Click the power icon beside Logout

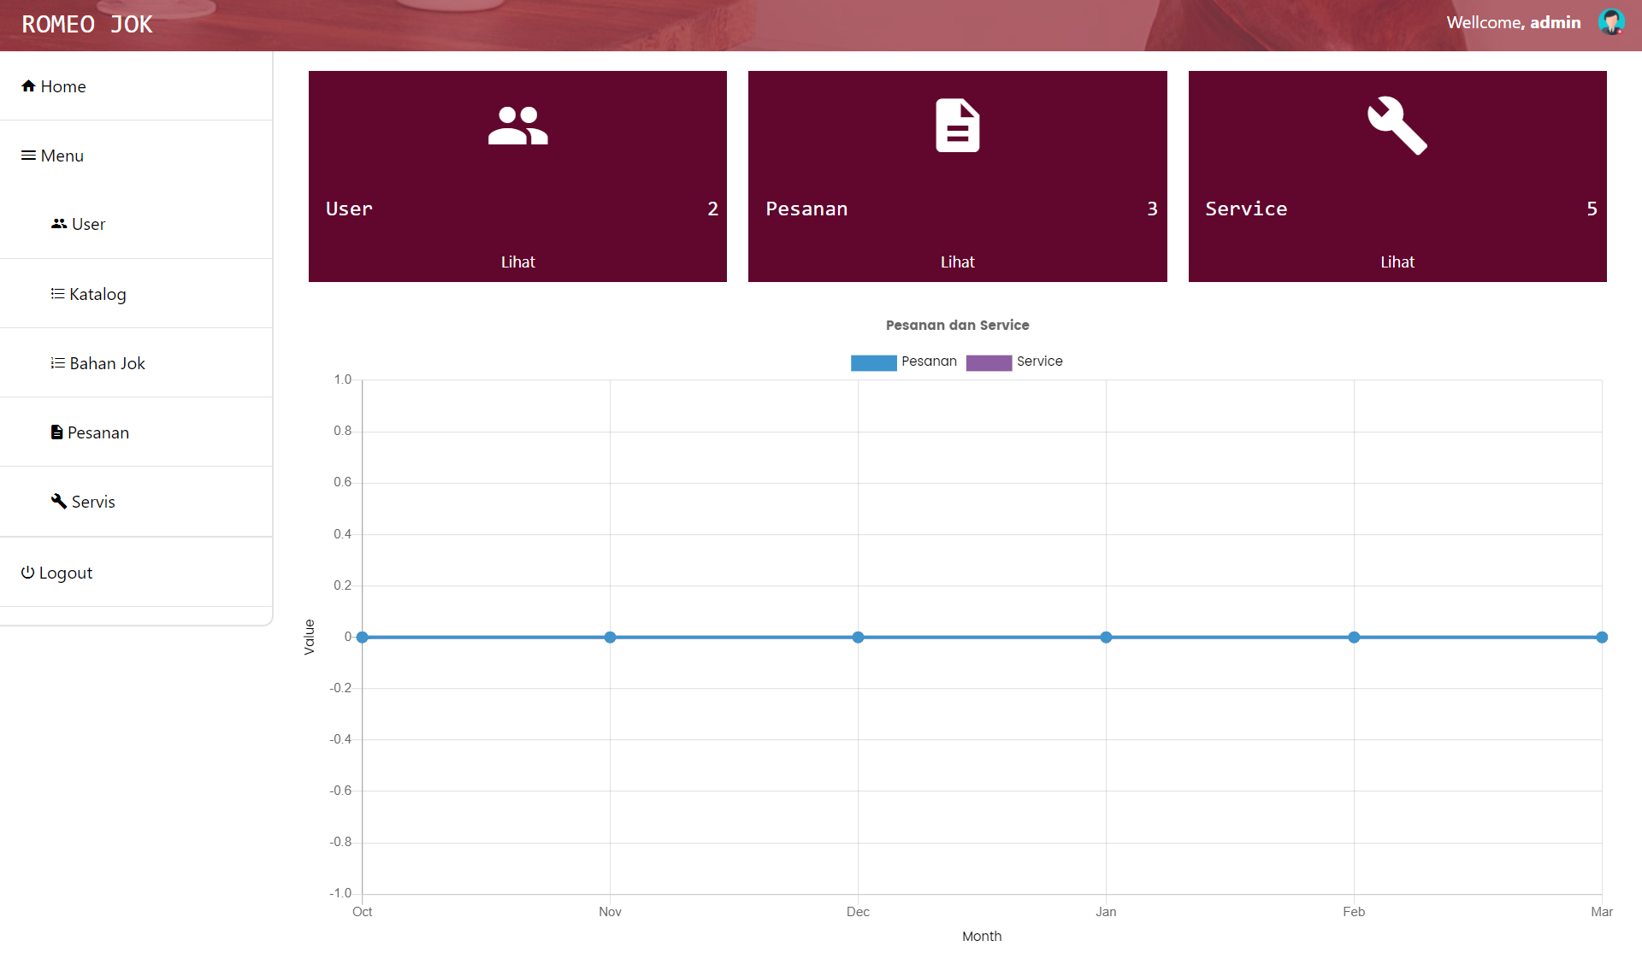pos(27,573)
